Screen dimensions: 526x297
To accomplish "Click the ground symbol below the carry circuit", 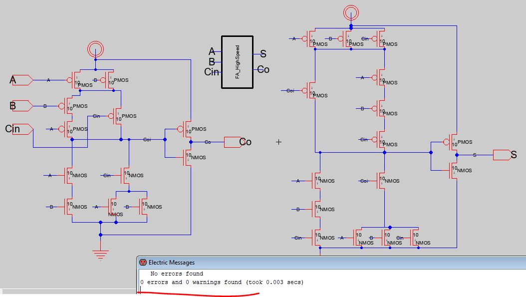I will coord(100,254).
